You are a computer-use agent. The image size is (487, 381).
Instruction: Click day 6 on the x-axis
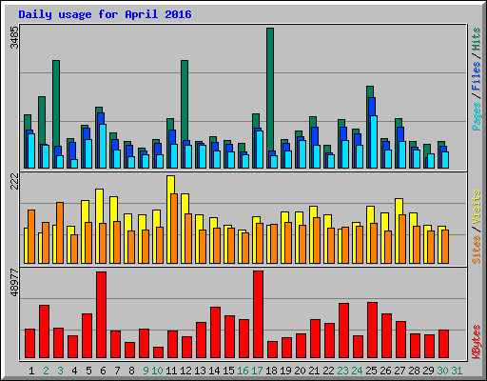pos(103,371)
